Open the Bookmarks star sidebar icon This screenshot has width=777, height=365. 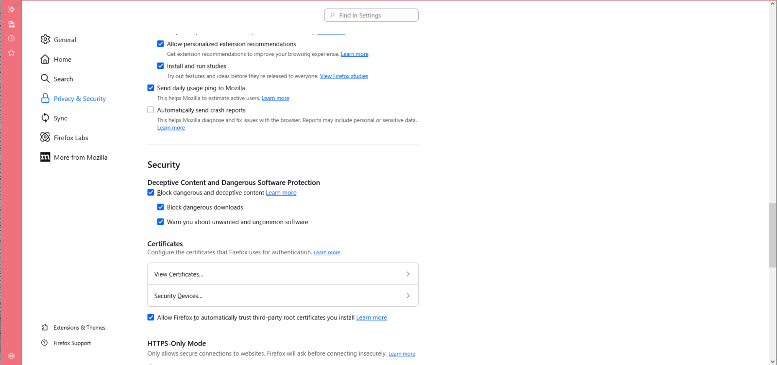11,53
